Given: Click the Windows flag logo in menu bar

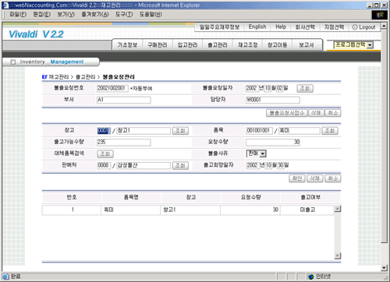Looking at the screenshot, I should [380, 15].
